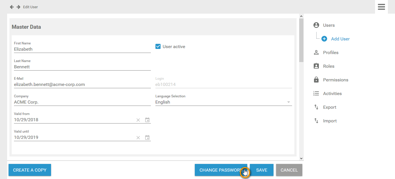Open the calendar picker for Valid until
Viewport: 395px width, 179px height.
pyautogui.click(x=147, y=137)
